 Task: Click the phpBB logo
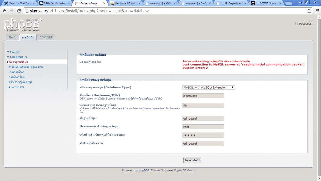(23, 25)
